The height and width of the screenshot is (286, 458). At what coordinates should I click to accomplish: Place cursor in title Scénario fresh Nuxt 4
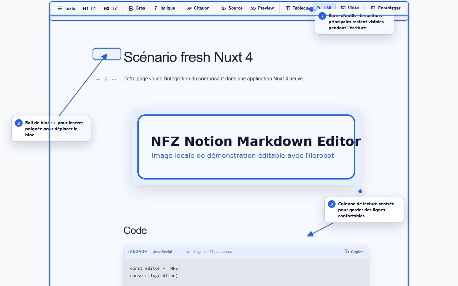tap(188, 57)
